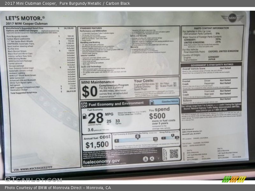
Task: Click 'Fuel Economy and Environment' header
Action: click(x=116, y=104)
